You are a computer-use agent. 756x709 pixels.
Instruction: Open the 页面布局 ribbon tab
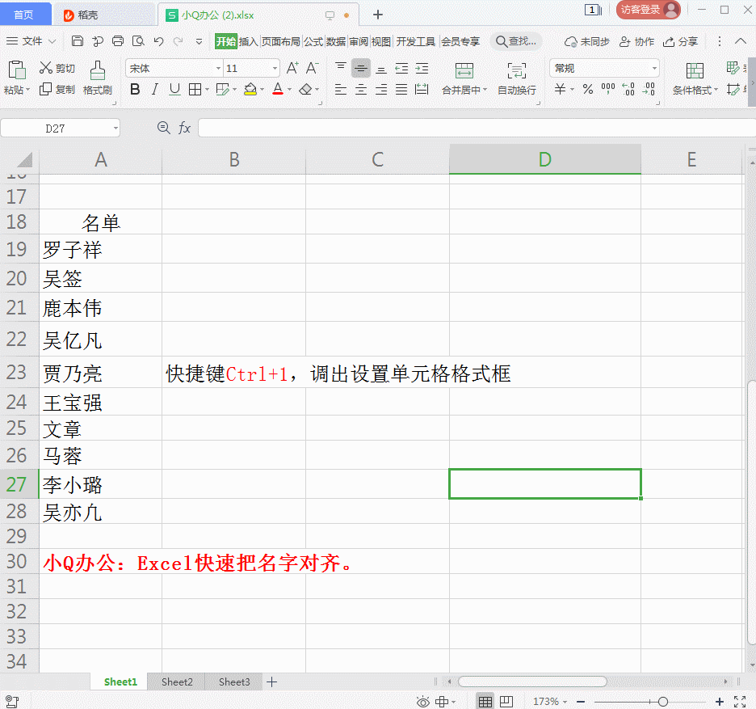click(281, 41)
